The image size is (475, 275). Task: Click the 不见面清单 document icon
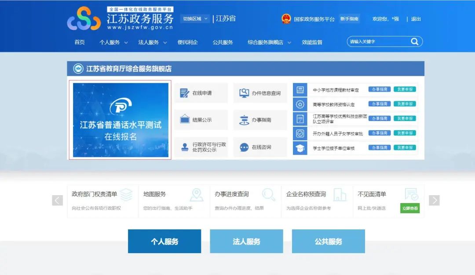[x=411, y=194]
